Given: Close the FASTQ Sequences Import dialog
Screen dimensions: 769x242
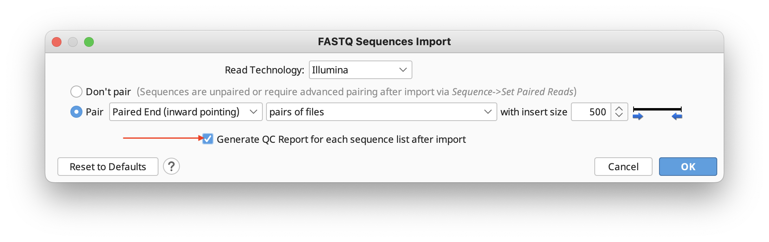Looking at the screenshot, I should pos(57,42).
